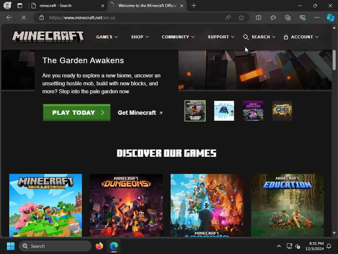The image size is (338, 254).
Task: Stop loading the page
Action: coord(24,18)
